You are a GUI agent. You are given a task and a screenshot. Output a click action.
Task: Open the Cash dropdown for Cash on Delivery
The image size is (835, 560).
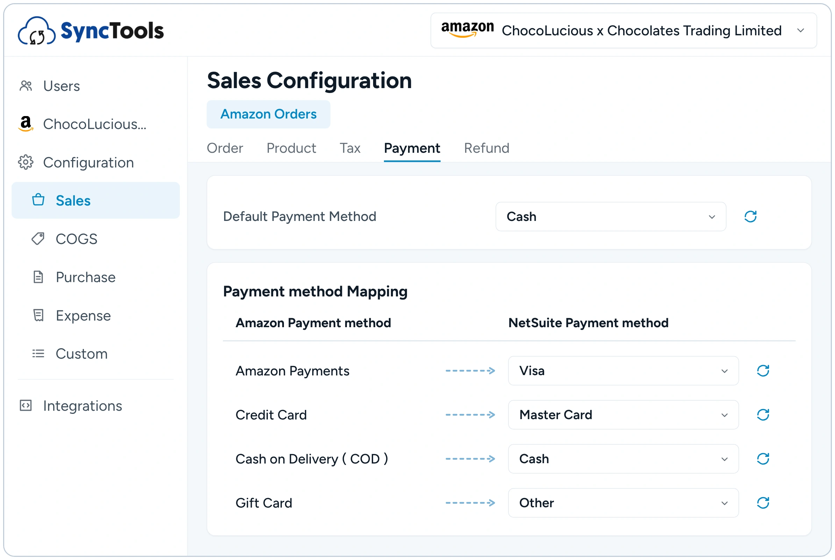coord(623,459)
